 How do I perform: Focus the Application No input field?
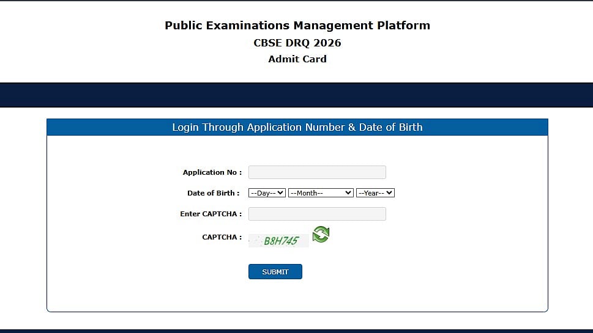click(x=317, y=172)
